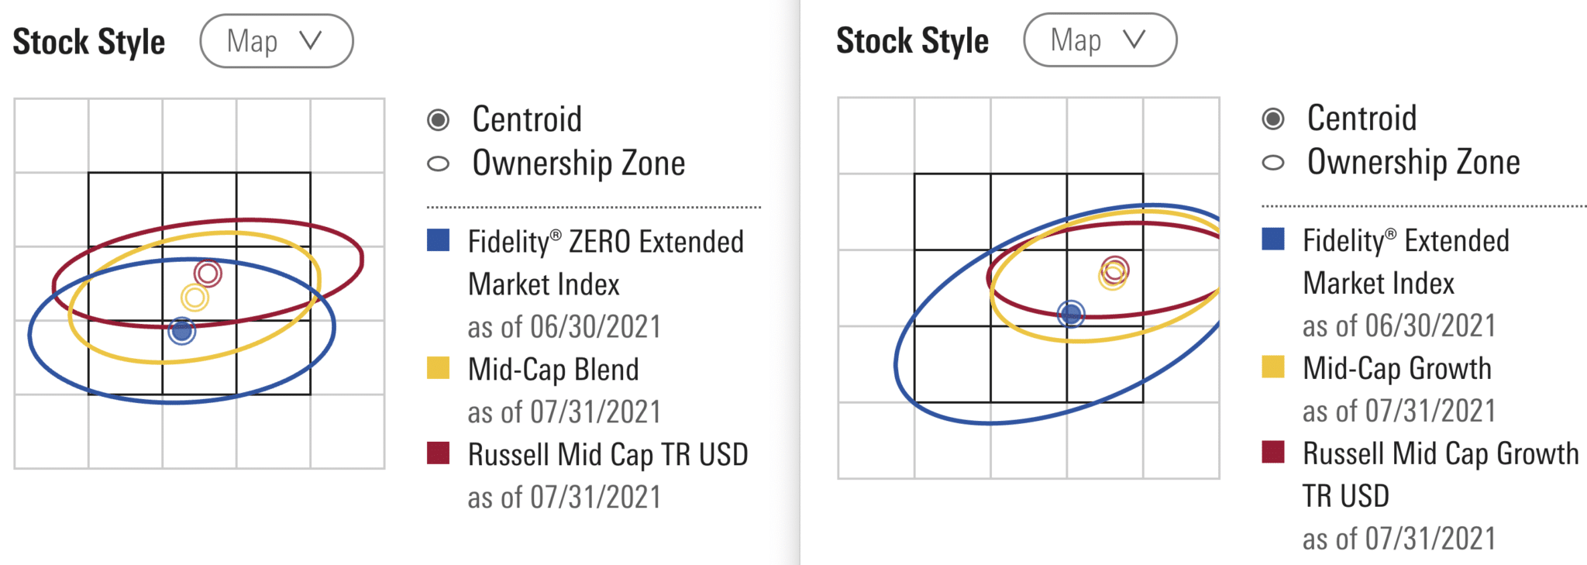Click the right Centroid legend icon
The height and width of the screenshot is (565, 1587).
coord(1273,119)
